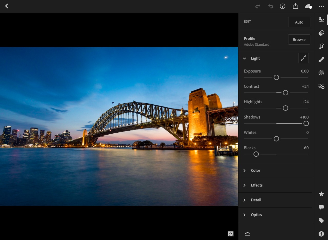Collapse the Light panel section
This screenshot has width=328, height=240.
point(244,58)
